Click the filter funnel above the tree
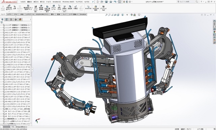Viewport: 216px width, 130px height. click(x=2, y=23)
